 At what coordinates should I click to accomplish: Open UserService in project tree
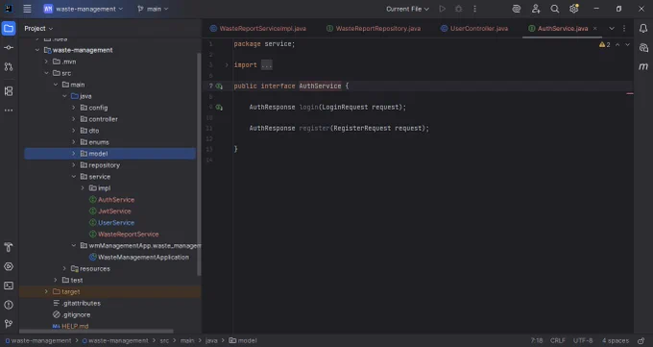click(116, 223)
